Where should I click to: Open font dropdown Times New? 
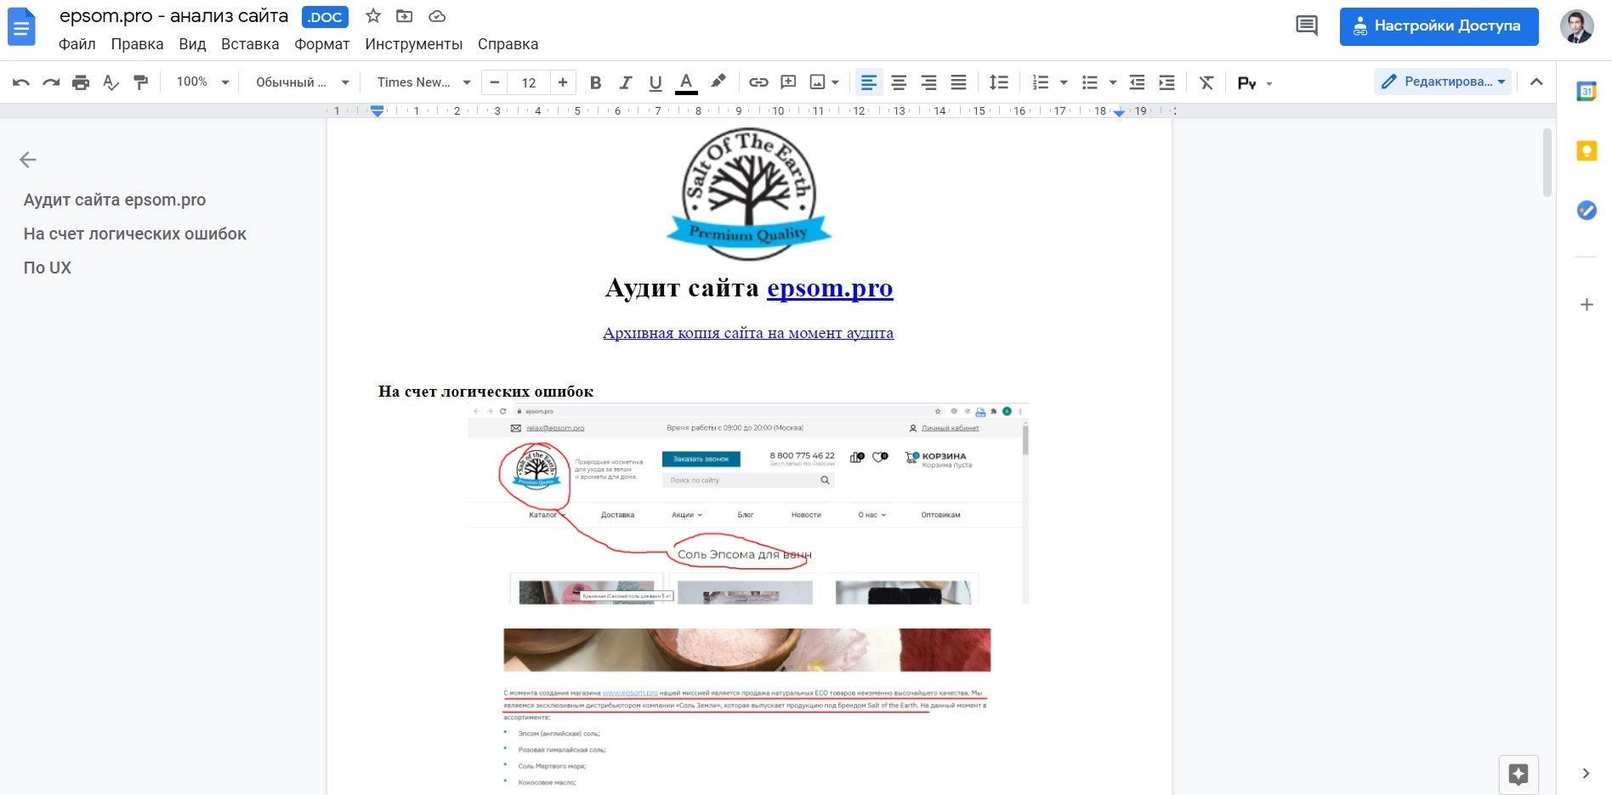[423, 82]
